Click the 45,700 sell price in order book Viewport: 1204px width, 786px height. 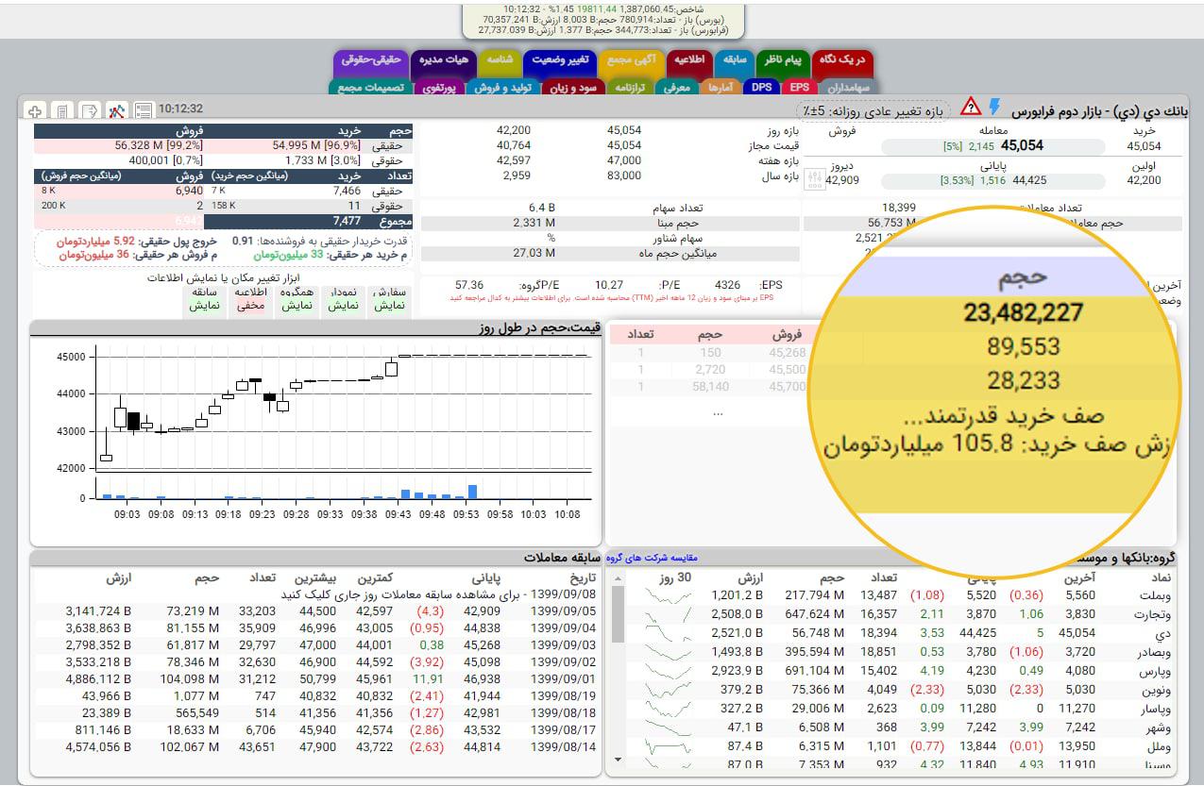pyautogui.click(x=788, y=386)
